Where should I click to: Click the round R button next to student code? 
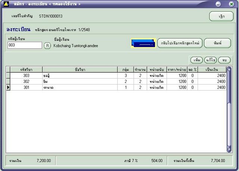pos(47,46)
